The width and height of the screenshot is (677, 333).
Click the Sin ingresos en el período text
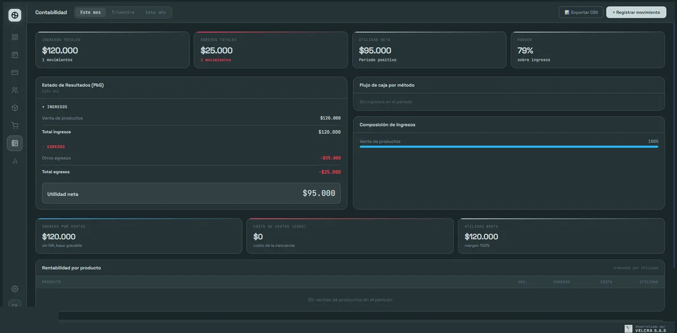tap(386, 102)
